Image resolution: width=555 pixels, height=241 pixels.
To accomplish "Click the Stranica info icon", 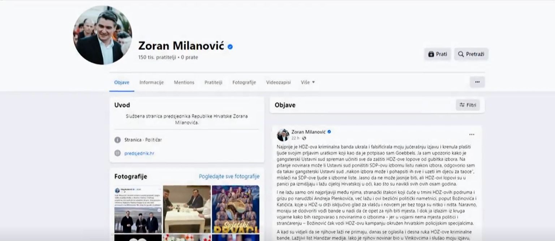I will 117,140.
